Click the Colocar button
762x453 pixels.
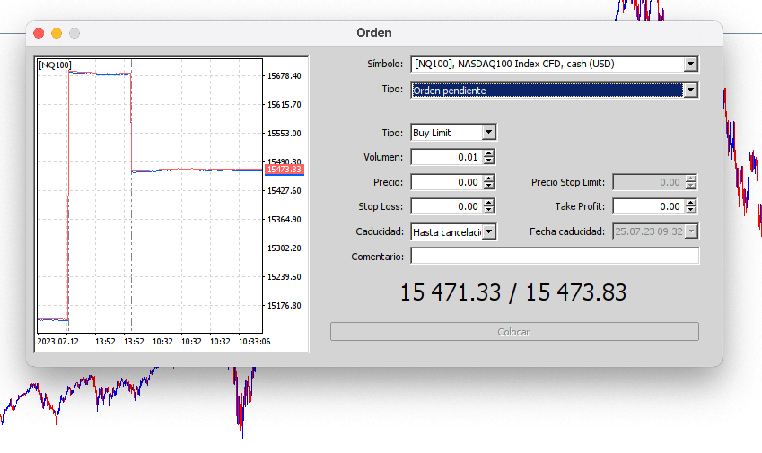514,331
